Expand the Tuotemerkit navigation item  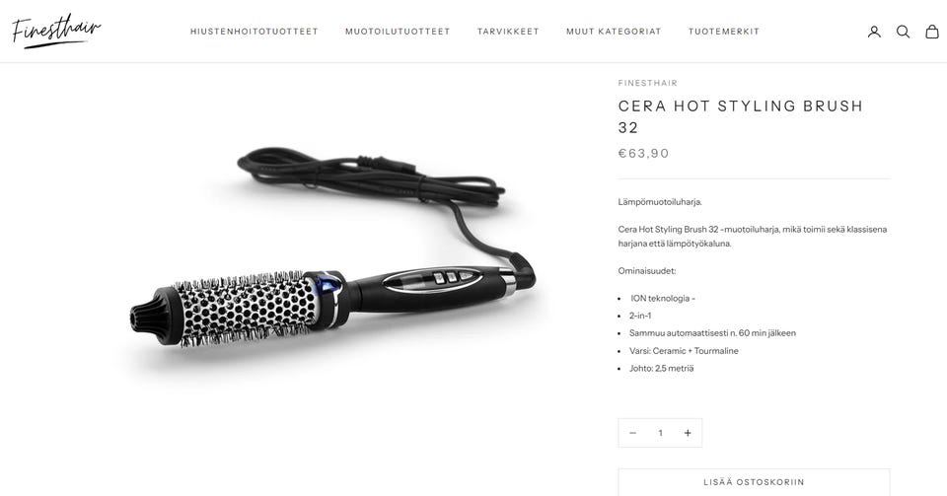(x=723, y=32)
